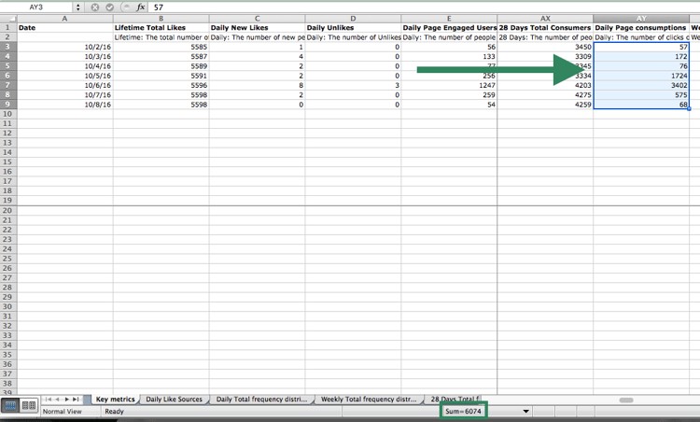The width and height of the screenshot is (700, 422).
Task: Select row 6 header
Action: coord(8,76)
